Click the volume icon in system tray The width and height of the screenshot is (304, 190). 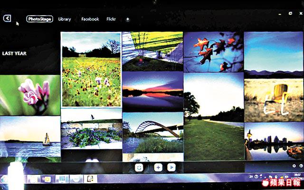(x=287, y=177)
